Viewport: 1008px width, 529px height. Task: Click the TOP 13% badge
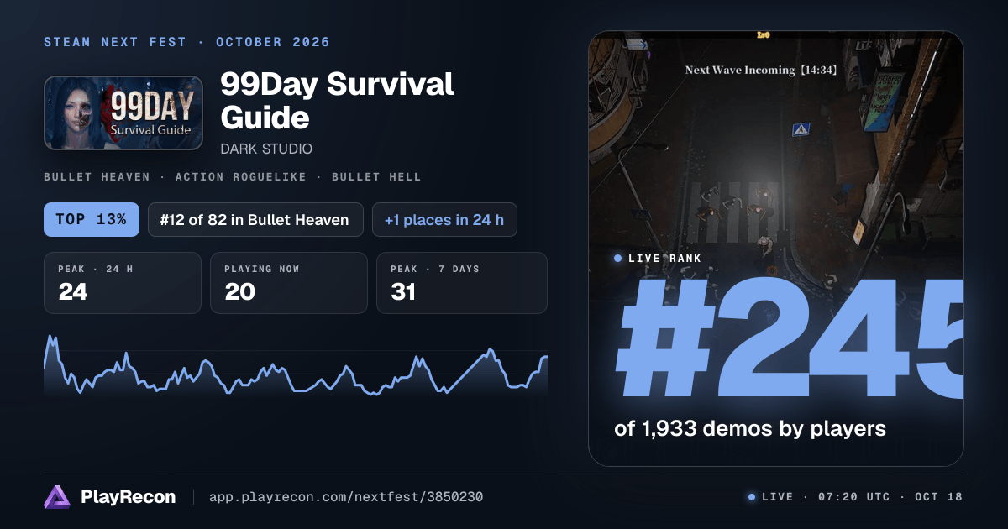(91, 220)
